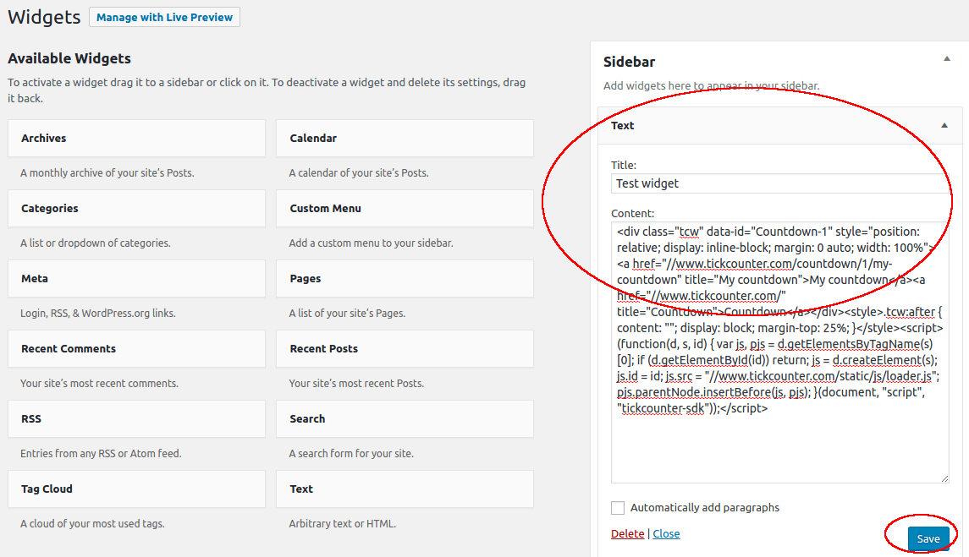Add the Custom Menu widget
Image resolution: width=969 pixels, height=557 pixels.
coord(405,209)
